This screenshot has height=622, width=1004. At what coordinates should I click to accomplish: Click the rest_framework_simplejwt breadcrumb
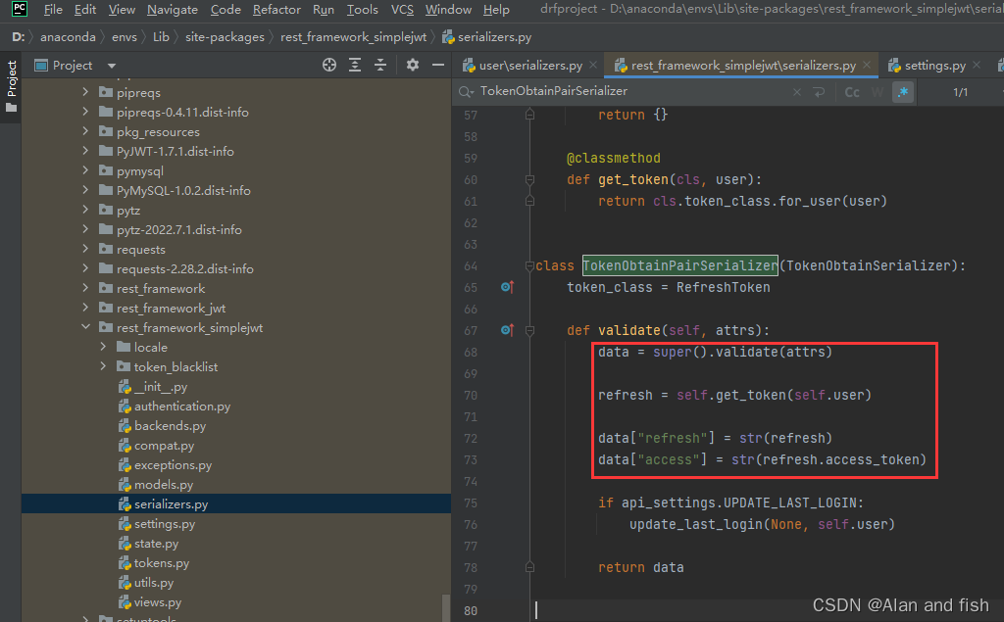click(353, 37)
